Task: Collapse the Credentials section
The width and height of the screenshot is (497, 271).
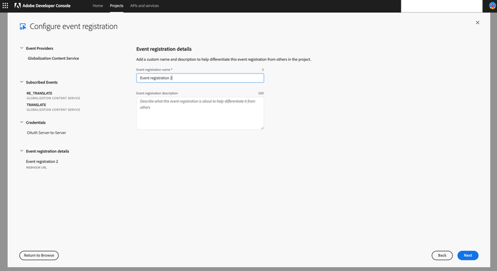Action: (21, 123)
